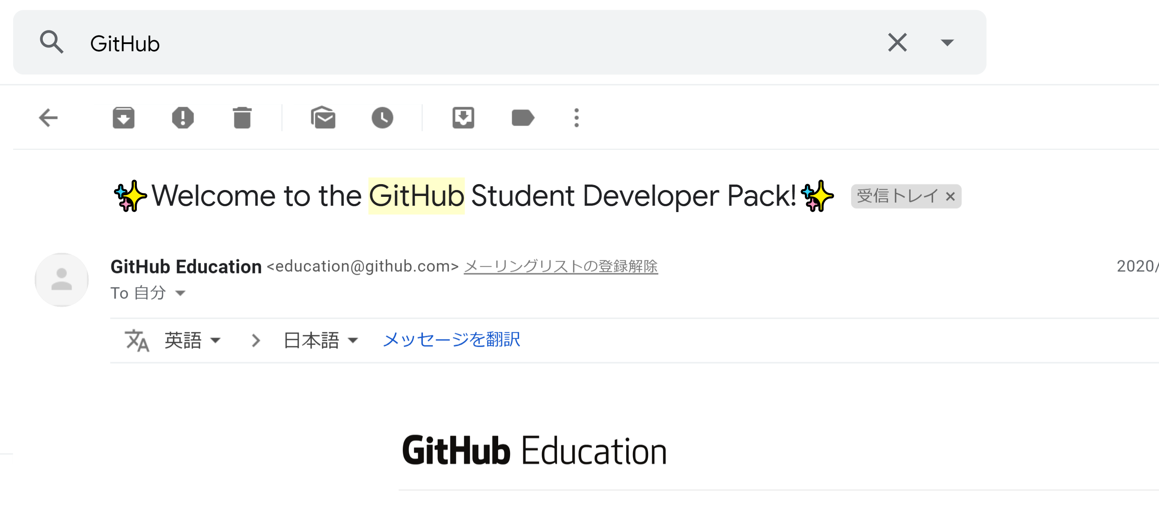Open the labels icon menu
Image resolution: width=1159 pixels, height=516 pixels.
click(522, 118)
